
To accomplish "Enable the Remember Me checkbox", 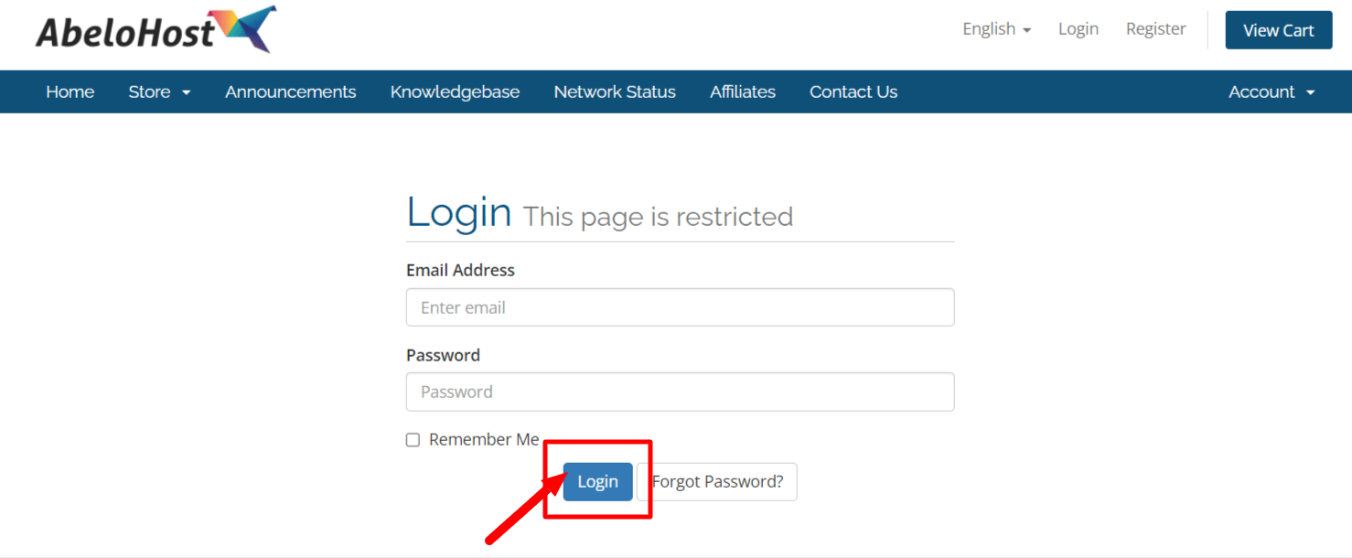I will [x=413, y=440].
